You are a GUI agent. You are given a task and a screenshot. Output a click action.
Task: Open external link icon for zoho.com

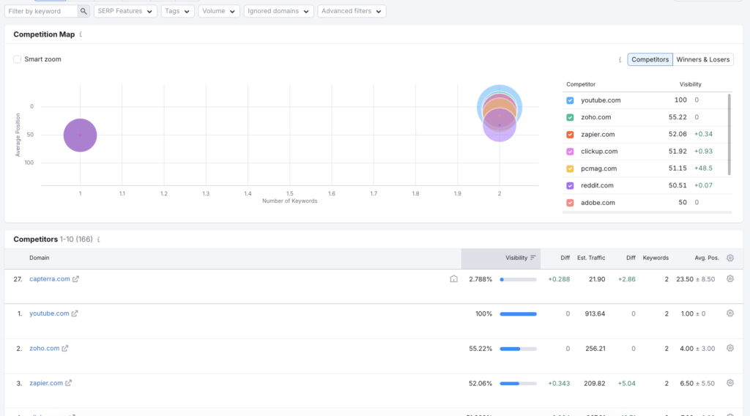point(65,349)
